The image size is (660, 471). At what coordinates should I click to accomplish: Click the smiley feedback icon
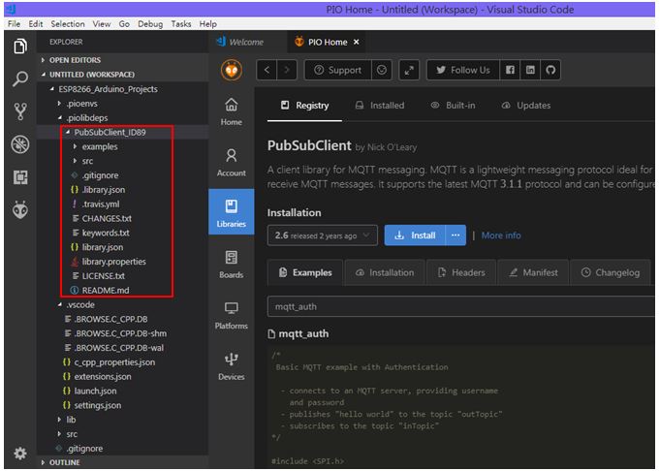pyautogui.click(x=382, y=70)
